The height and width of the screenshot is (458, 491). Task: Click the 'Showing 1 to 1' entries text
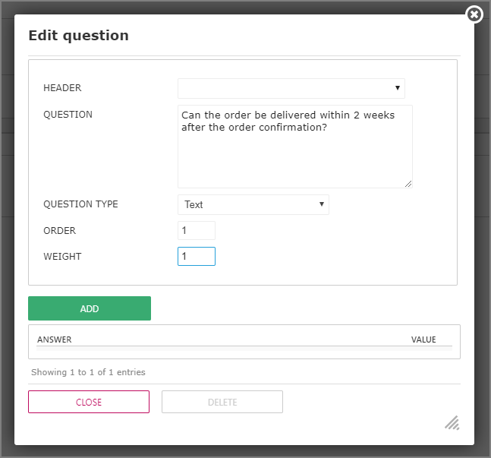point(88,372)
